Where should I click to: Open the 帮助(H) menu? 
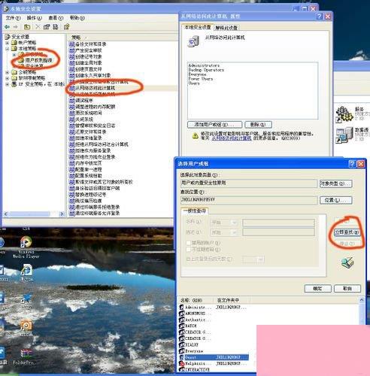point(77,18)
